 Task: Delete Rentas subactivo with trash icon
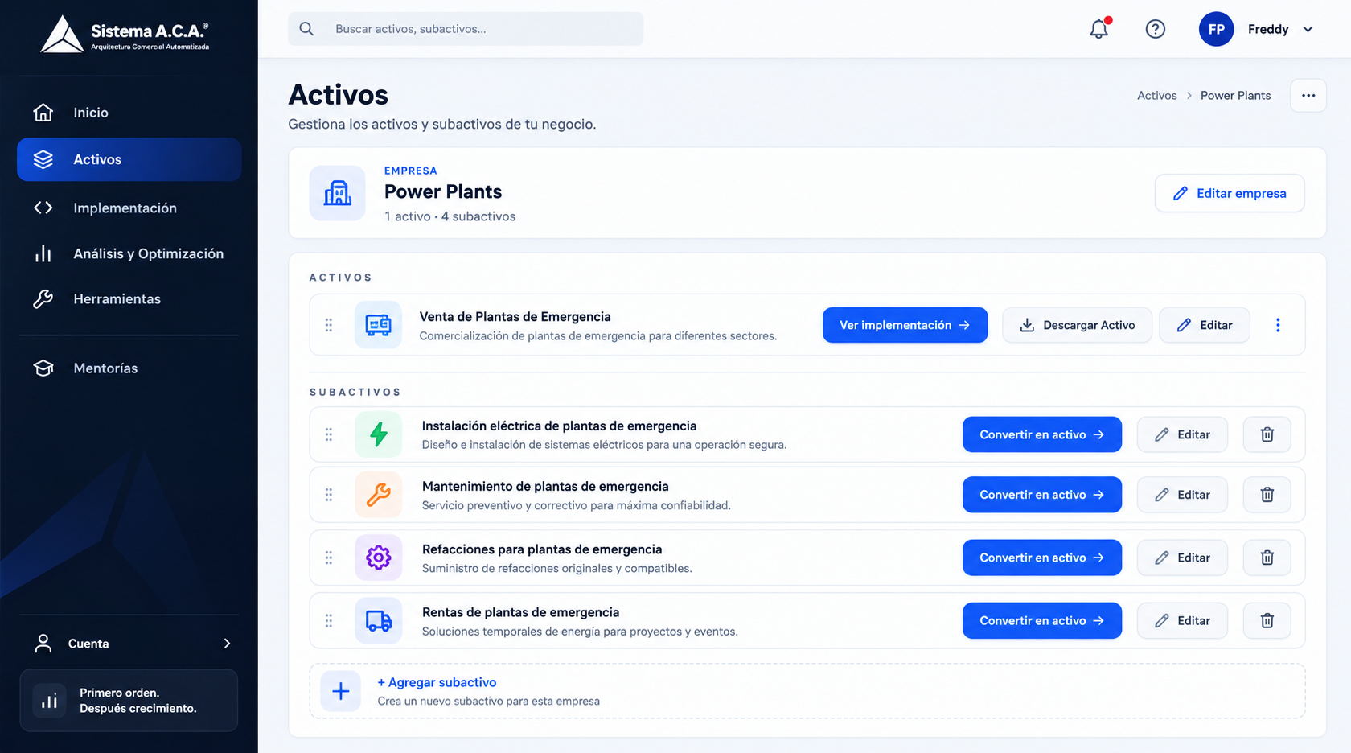coord(1267,621)
